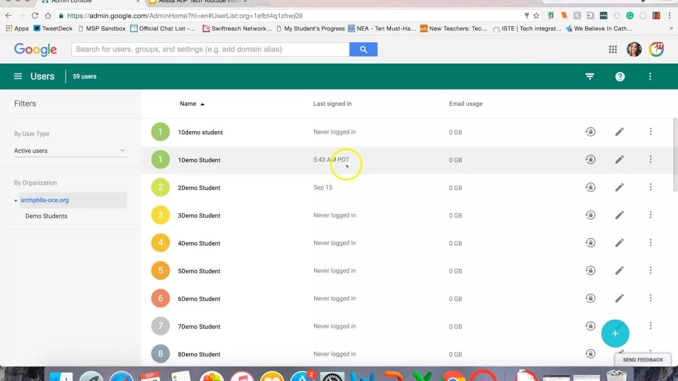Open App Store in the Dock
The height and width of the screenshot is (381, 678).
(302, 377)
